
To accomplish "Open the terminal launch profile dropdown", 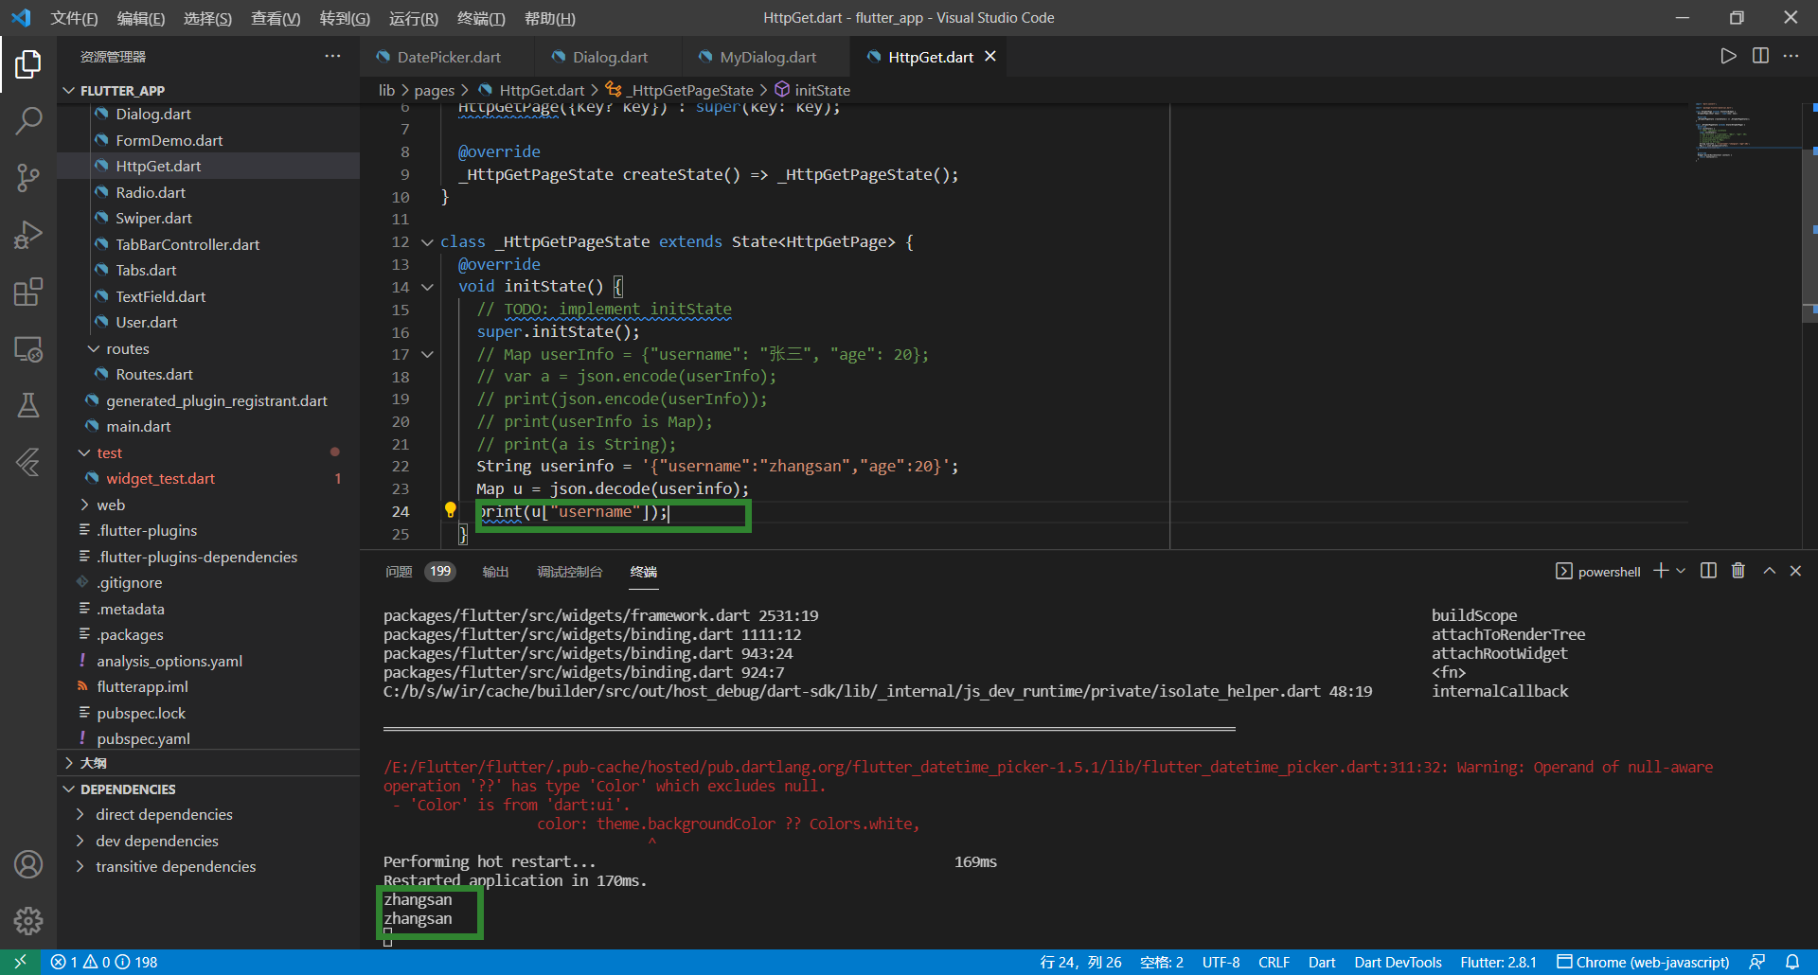I will [1681, 571].
